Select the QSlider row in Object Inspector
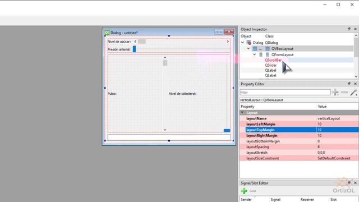Viewport: 359px width, 202px height. tap(297, 65)
